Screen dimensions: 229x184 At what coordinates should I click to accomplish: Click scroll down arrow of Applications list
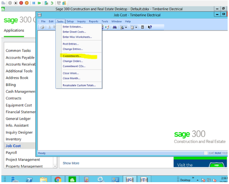(x=55, y=166)
